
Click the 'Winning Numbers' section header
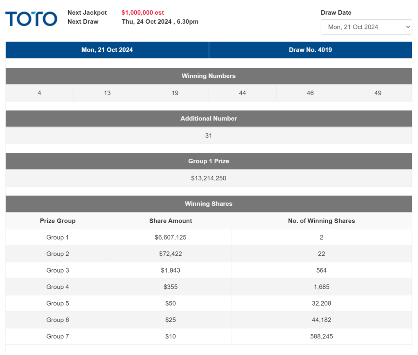pyautogui.click(x=209, y=76)
